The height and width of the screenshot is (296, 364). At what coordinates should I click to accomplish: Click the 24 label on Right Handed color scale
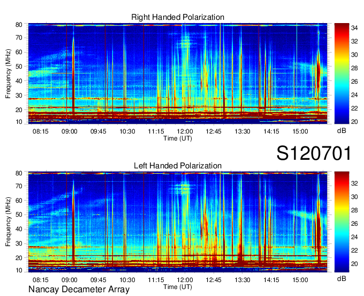354,95
